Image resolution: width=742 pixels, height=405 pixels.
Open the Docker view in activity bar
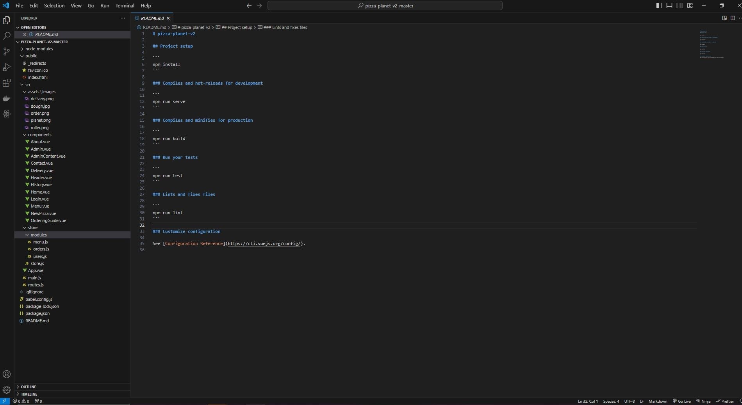(x=7, y=98)
